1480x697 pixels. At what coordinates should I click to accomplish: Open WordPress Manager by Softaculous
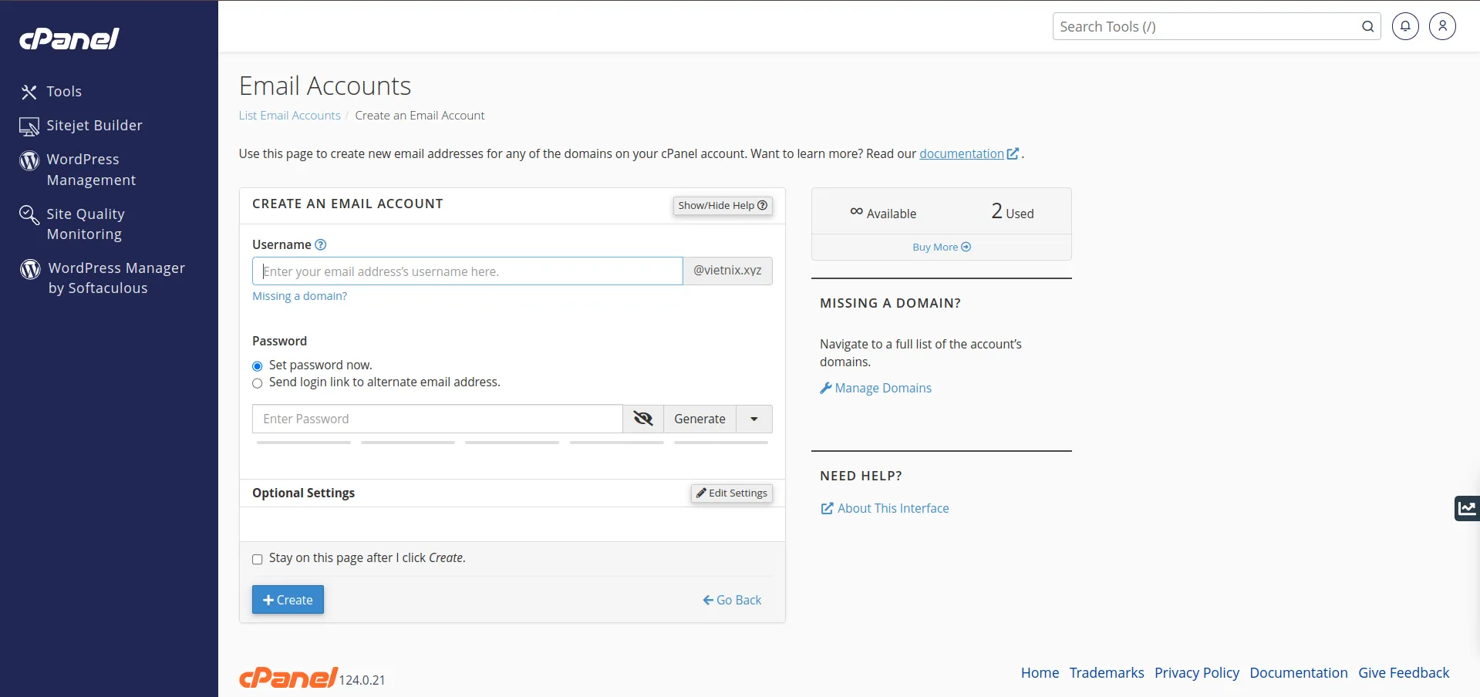tap(103, 278)
